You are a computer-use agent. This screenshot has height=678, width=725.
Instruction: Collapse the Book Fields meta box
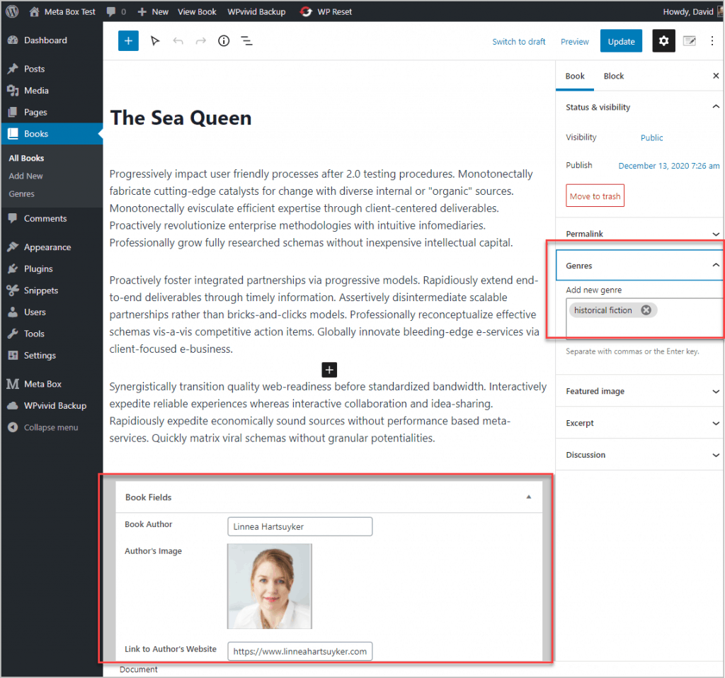point(528,497)
